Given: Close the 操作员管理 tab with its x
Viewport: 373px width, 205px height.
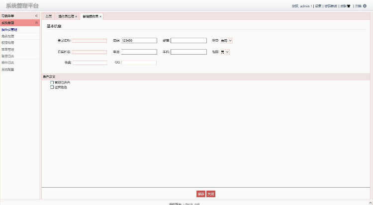Looking at the screenshot, I should point(76,16).
